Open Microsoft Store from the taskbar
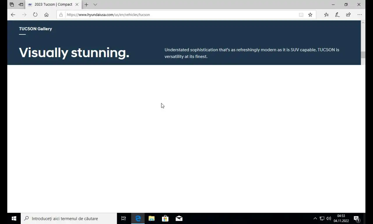 (165, 218)
